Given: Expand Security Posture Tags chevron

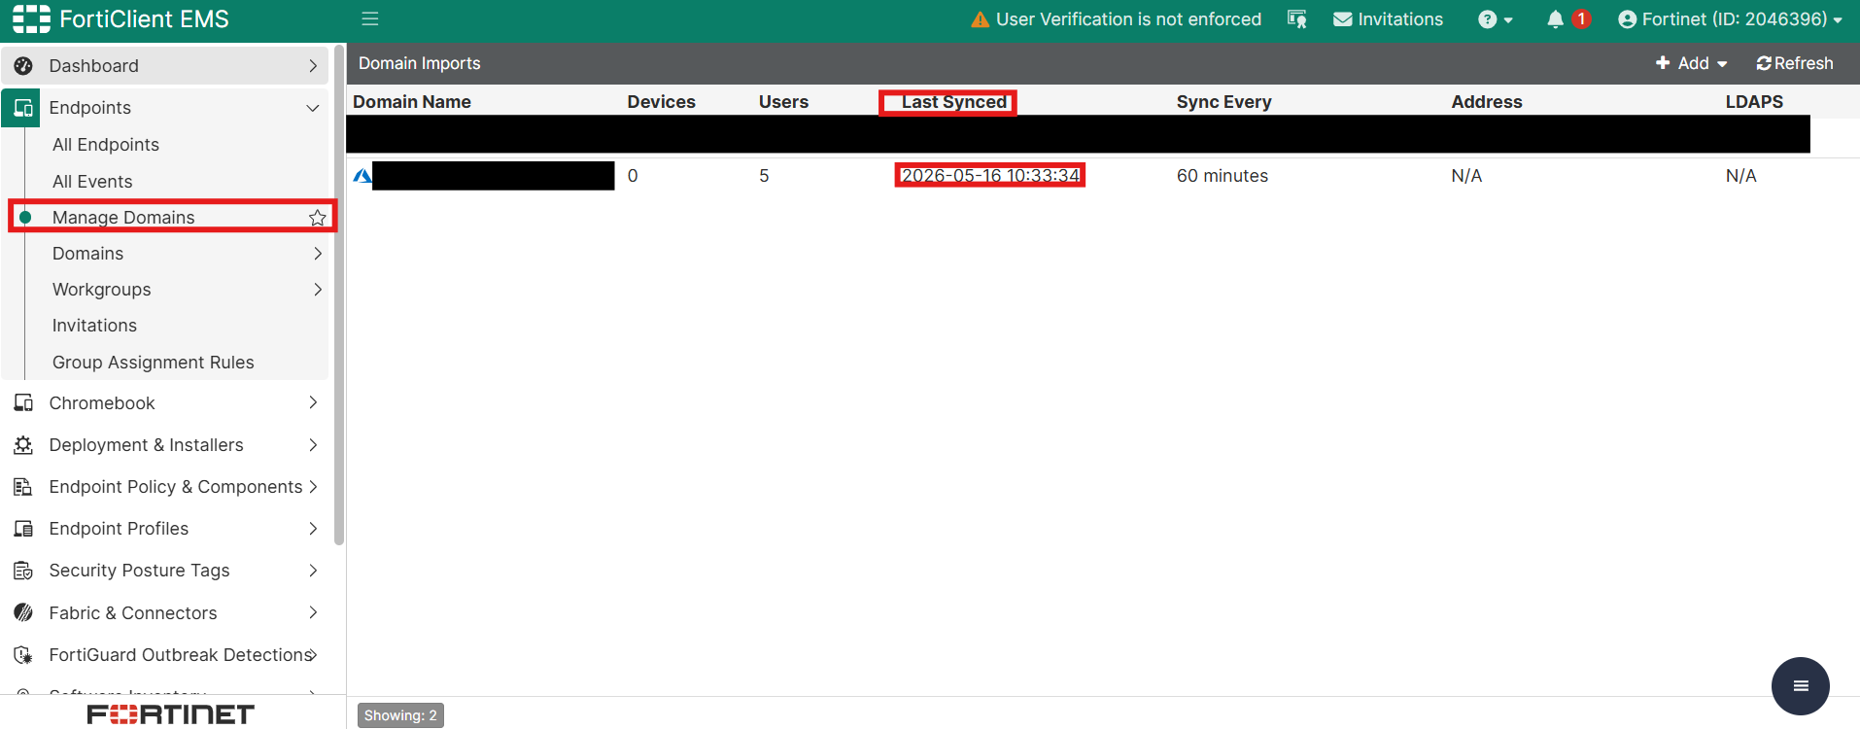Looking at the screenshot, I should pyautogui.click(x=313, y=571).
